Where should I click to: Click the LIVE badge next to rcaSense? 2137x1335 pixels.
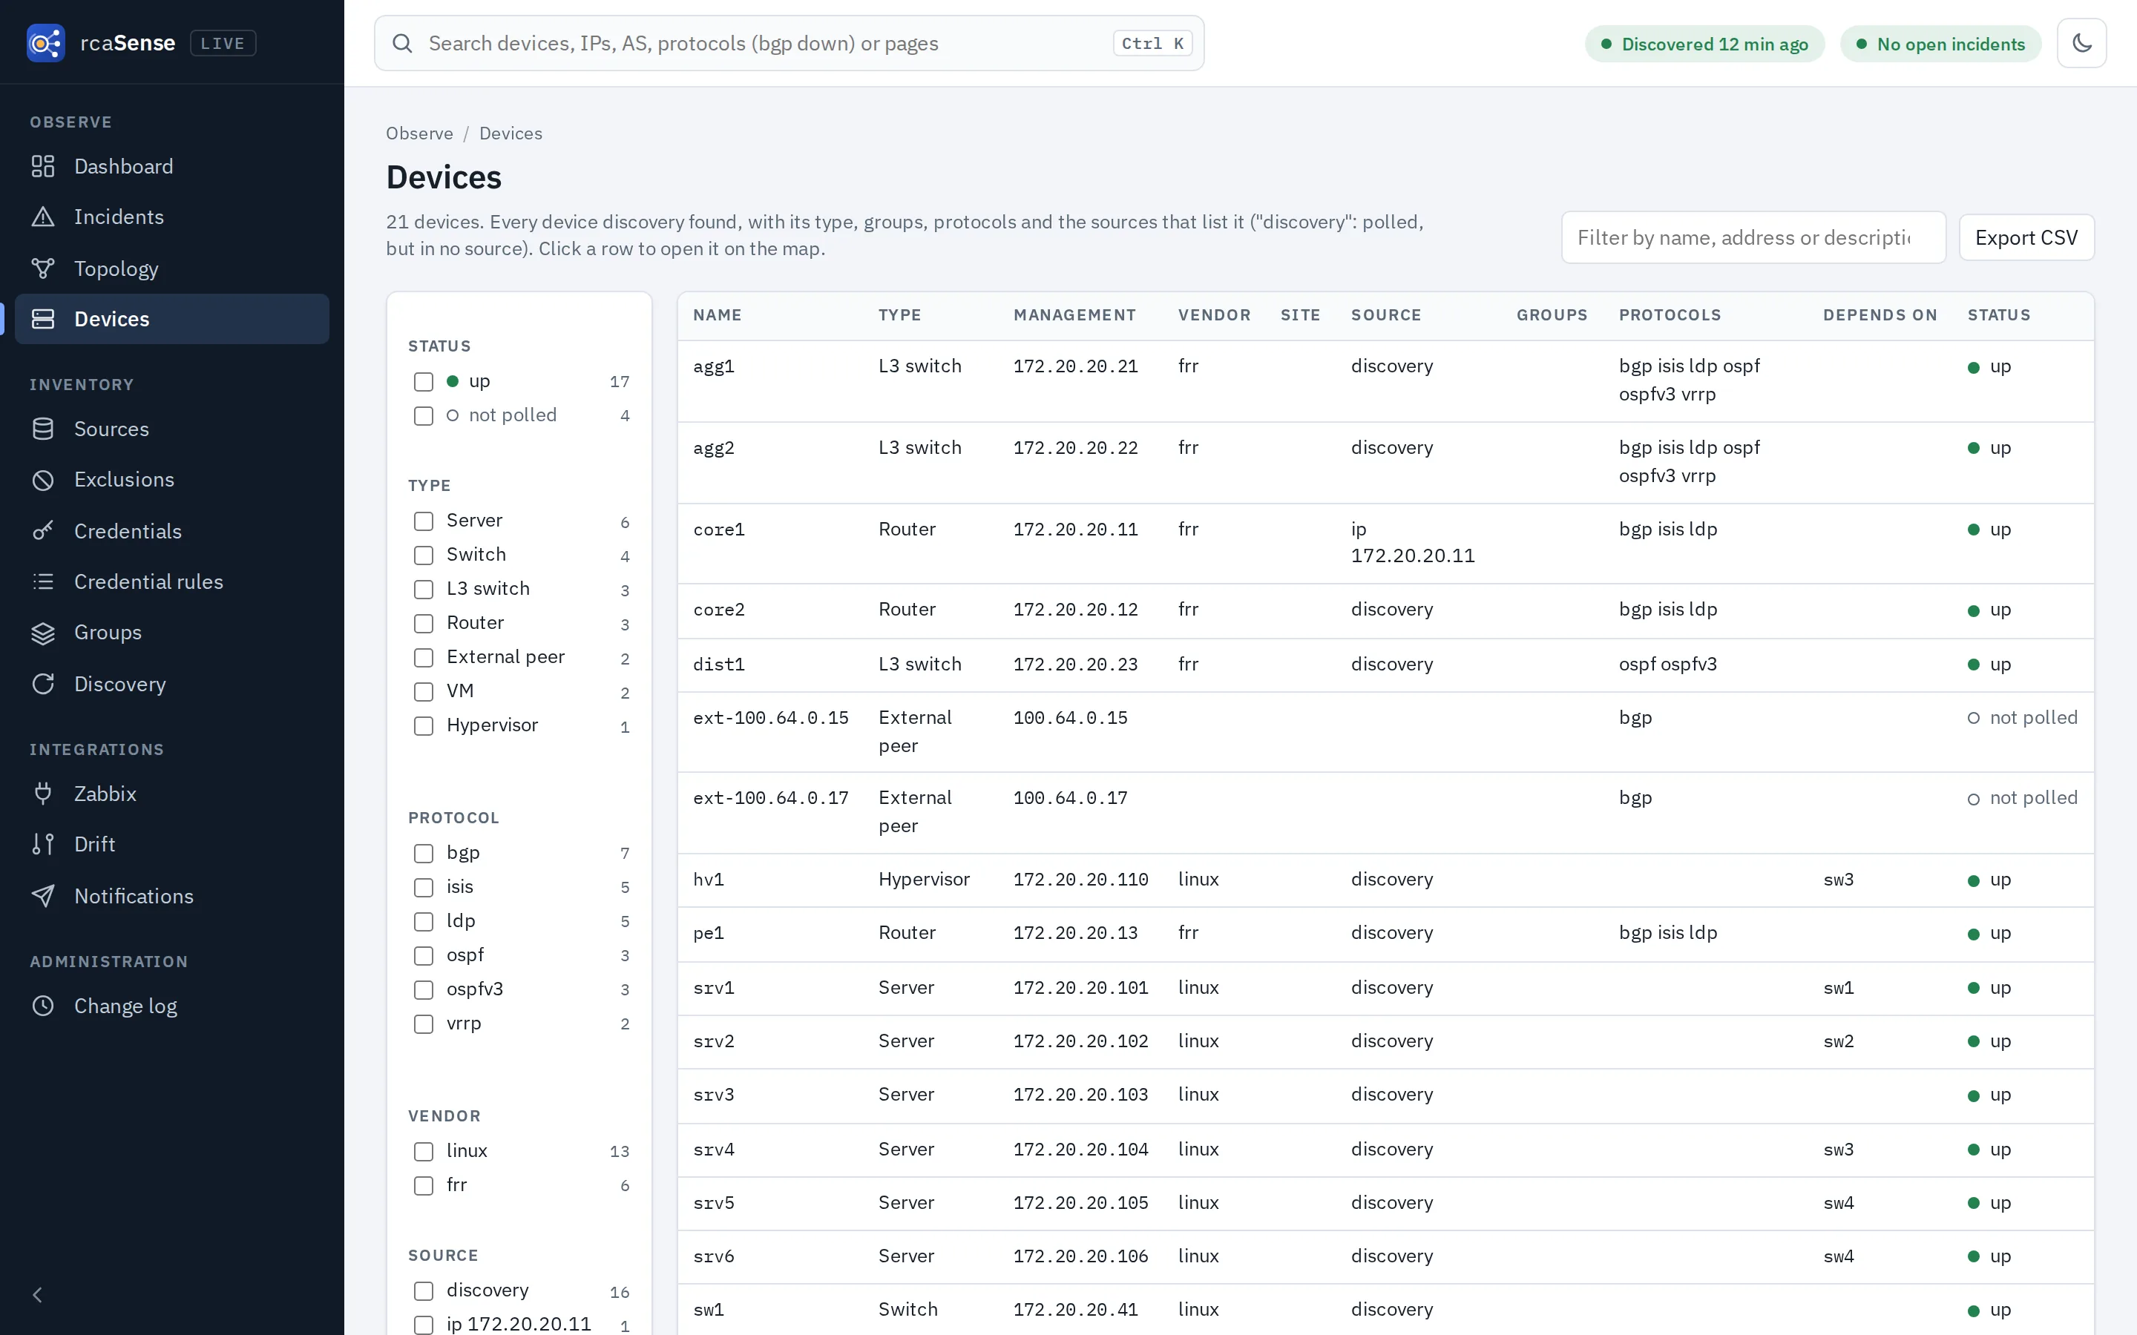pyautogui.click(x=223, y=42)
